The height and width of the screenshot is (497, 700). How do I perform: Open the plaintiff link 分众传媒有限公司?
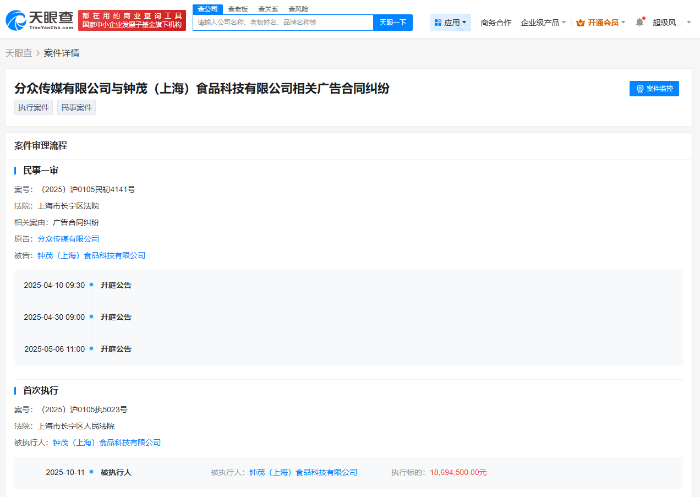point(68,238)
